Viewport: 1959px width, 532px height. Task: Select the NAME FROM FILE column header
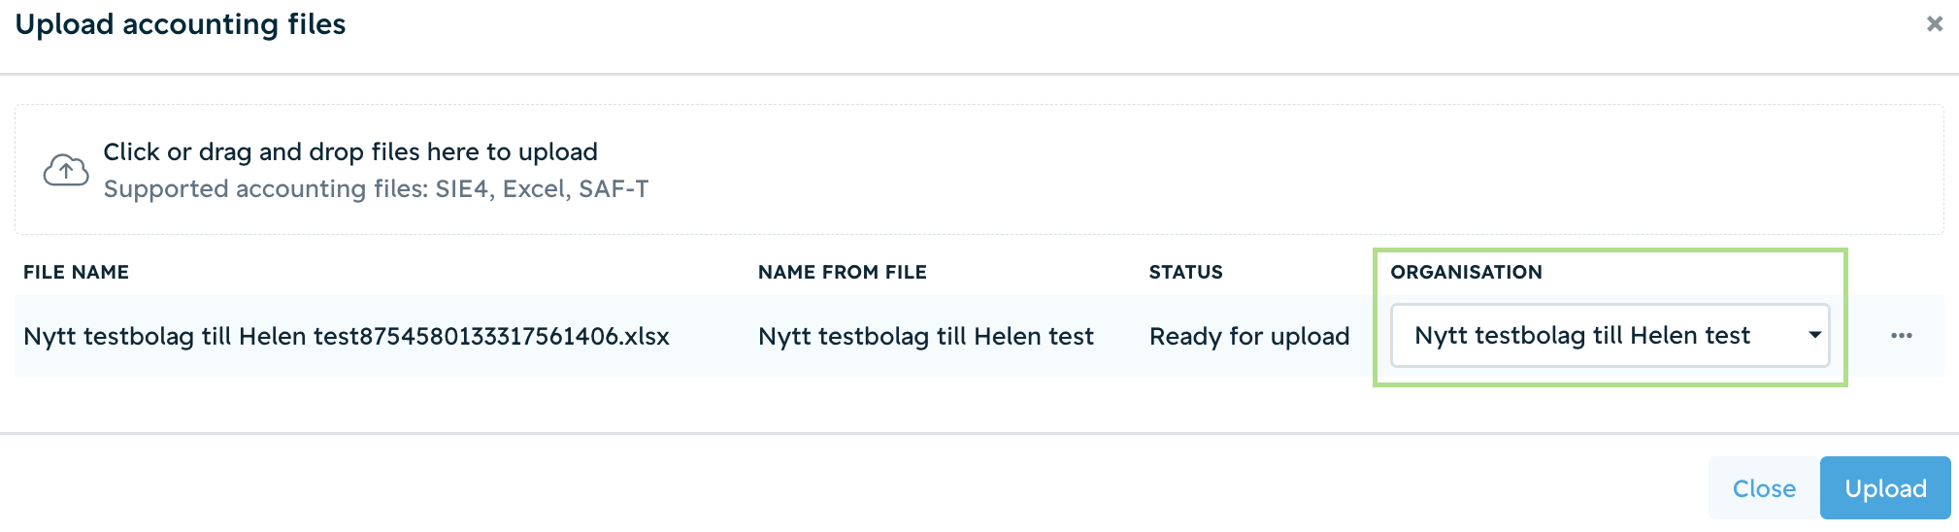pyautogui.click(x=842, y=273)
